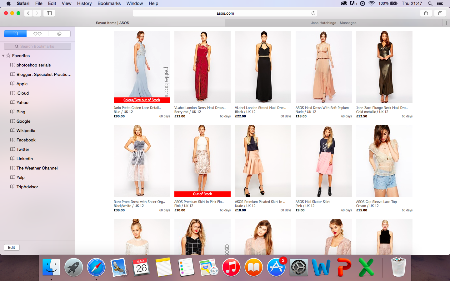Click the Edit button in bookmarks sidebar

(x=12, y=247)
